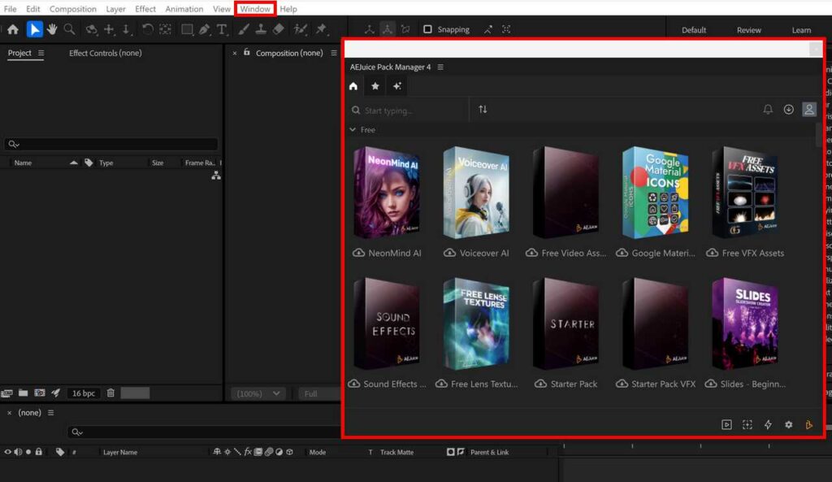Select the Type text tool
Image resolution: width=832 pixels, height=482 pixels.
[x=222, y=30]
